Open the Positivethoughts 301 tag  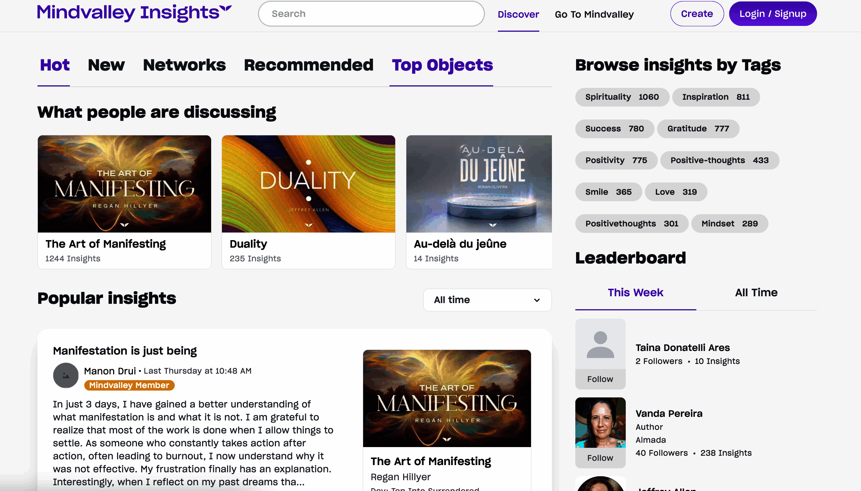tap(632, 224)
